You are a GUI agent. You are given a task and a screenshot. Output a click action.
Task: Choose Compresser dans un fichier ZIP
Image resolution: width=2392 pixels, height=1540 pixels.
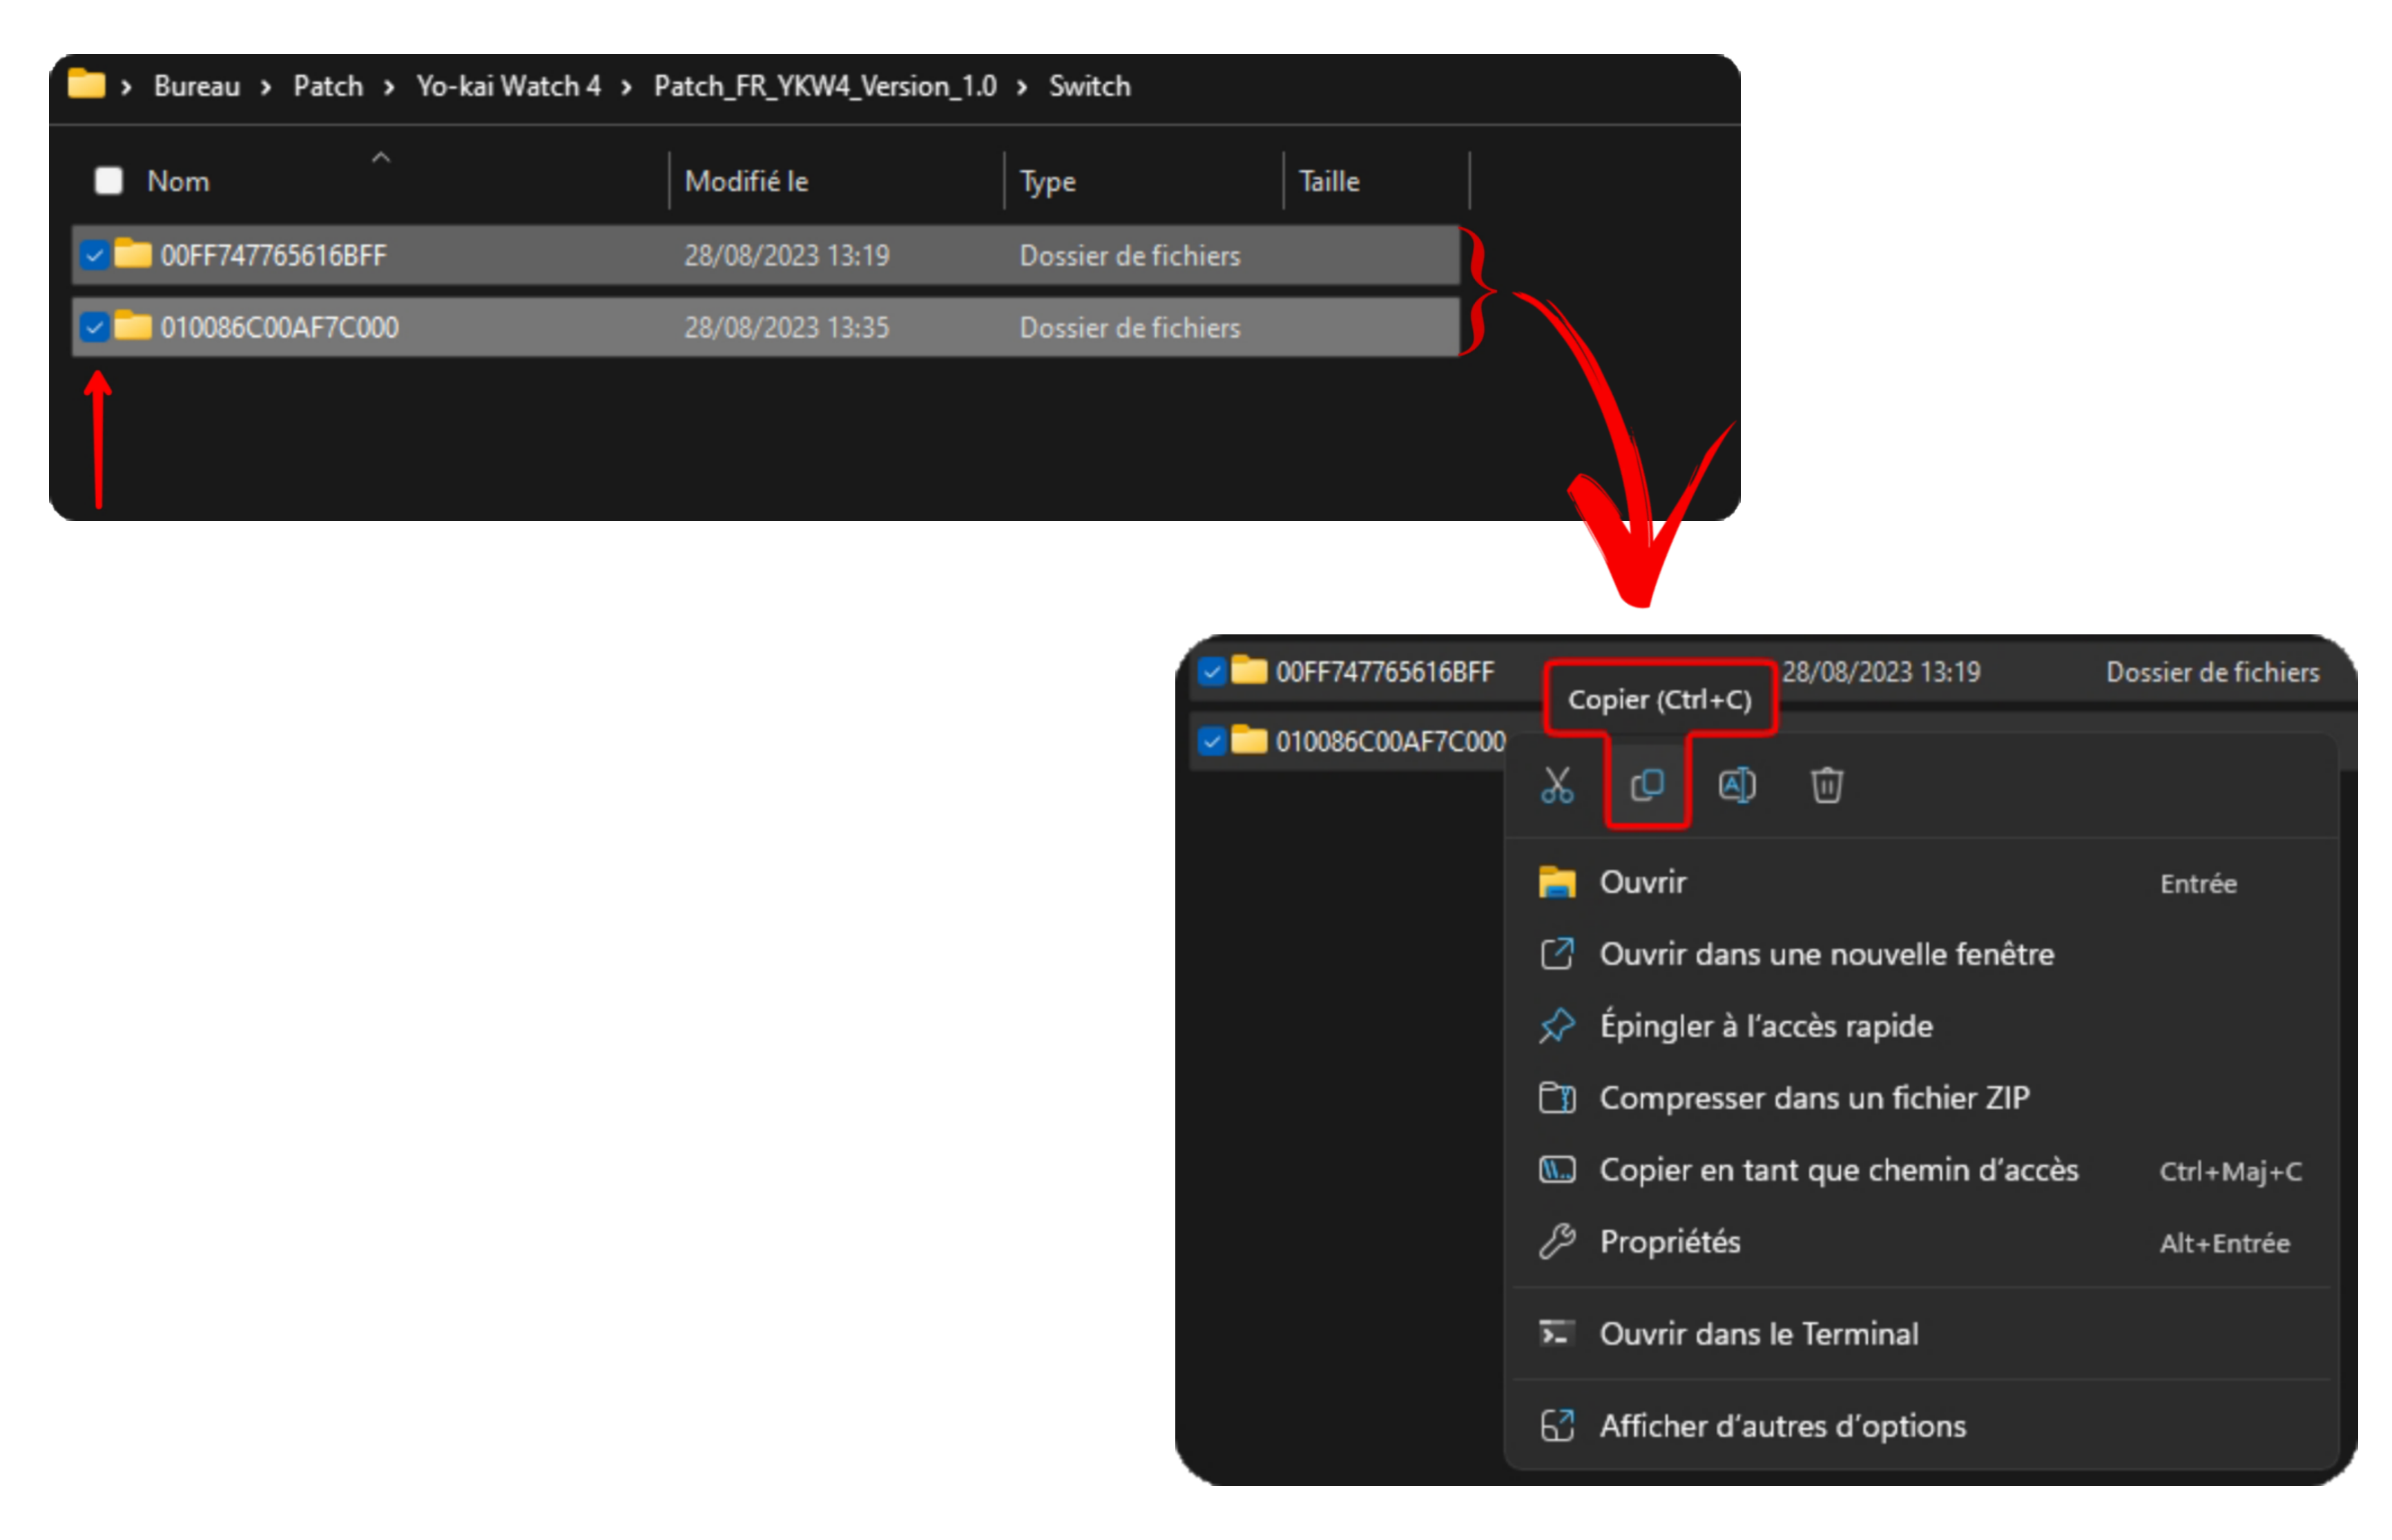pos(1814,1098)
